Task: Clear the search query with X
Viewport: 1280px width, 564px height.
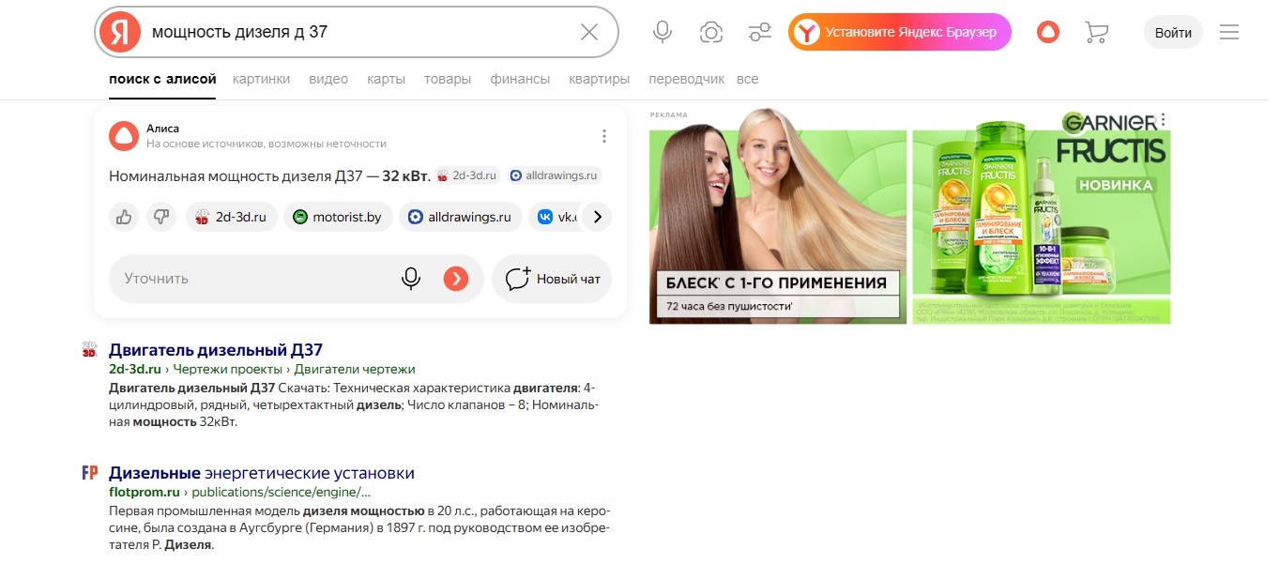Action: click(x=589, y=33)
